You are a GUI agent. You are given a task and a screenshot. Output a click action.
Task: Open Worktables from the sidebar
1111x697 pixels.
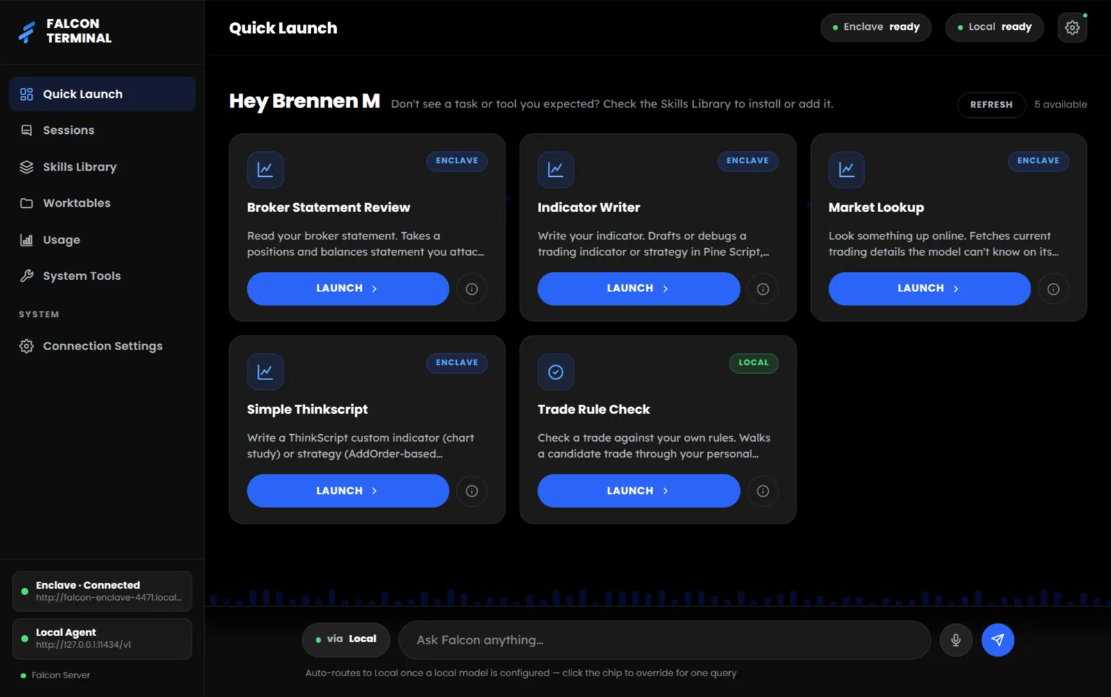102,203
